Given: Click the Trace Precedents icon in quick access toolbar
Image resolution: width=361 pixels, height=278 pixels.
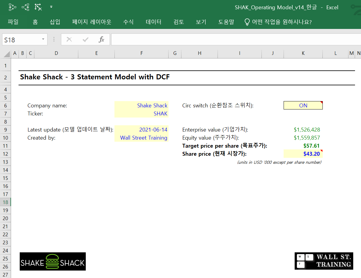Looking at the screenshot, I should [13, 7].
